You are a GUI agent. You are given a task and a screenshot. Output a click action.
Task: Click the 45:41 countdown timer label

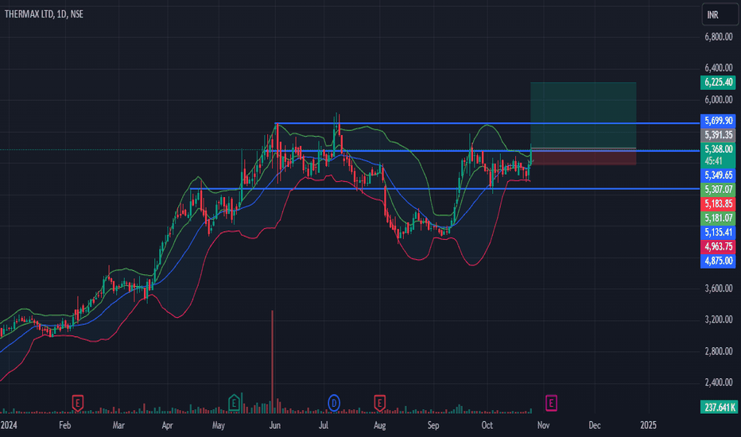713,161
